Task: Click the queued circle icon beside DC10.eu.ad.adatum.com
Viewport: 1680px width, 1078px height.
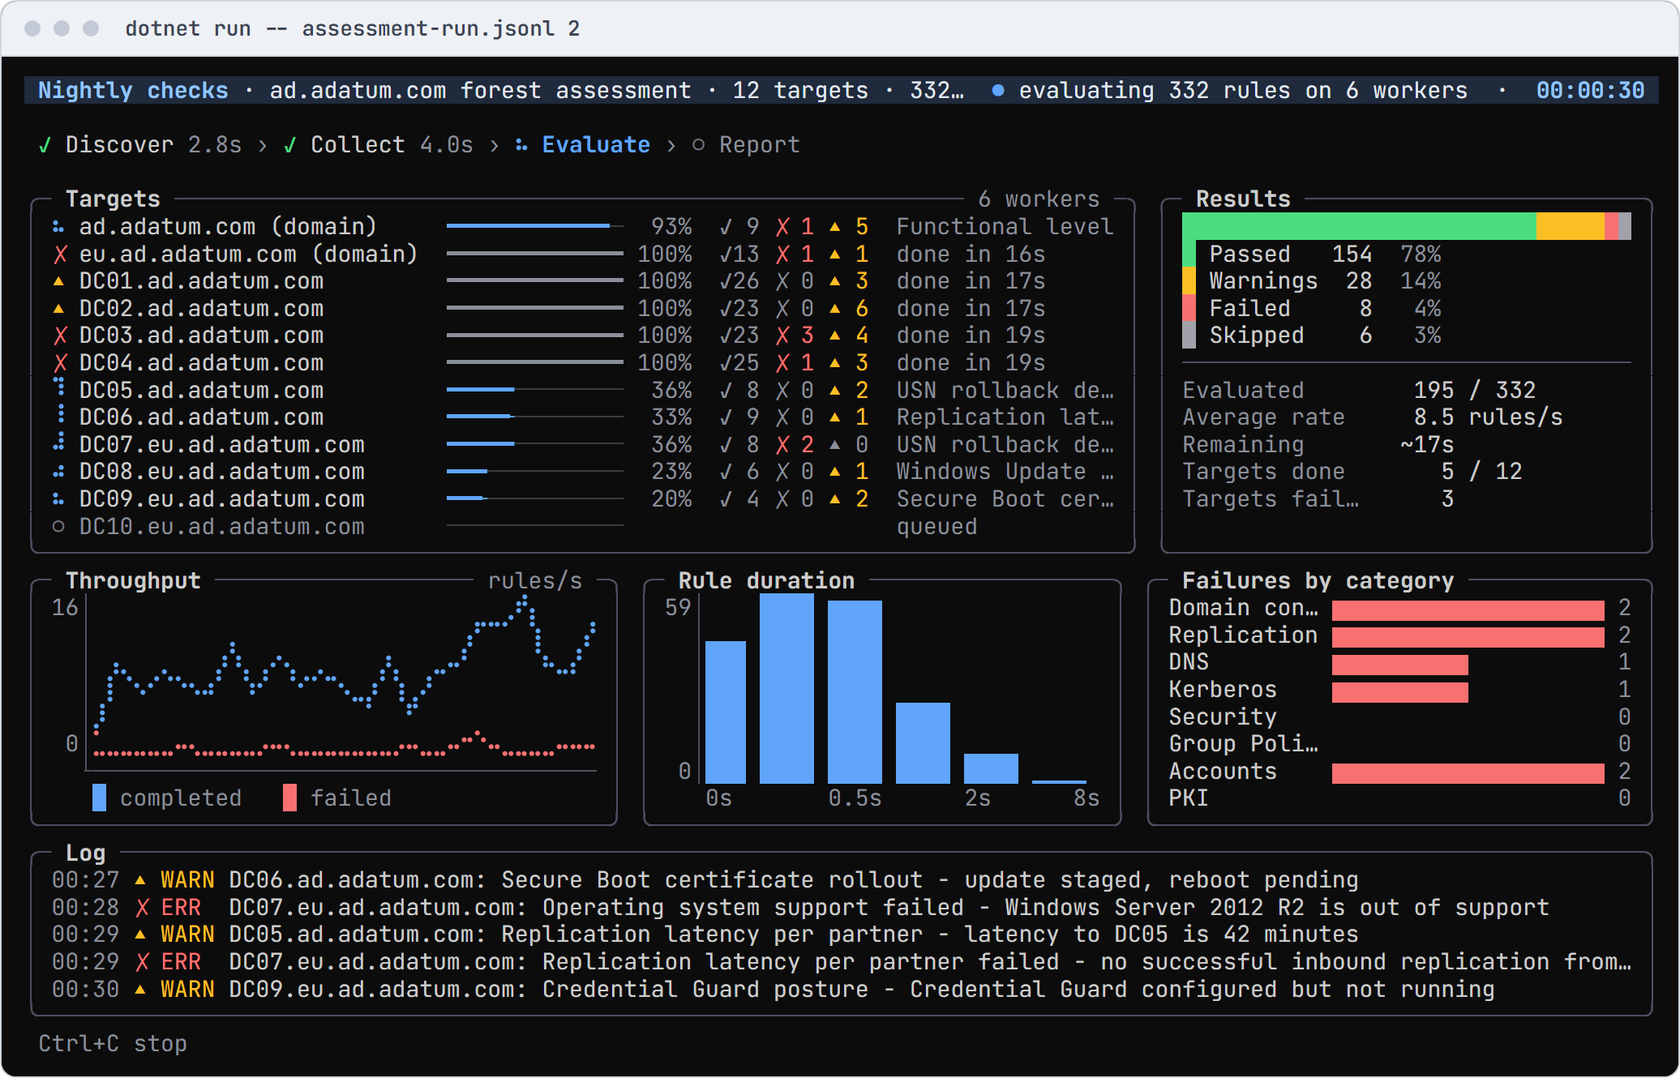Action: [x=59, y=527]
